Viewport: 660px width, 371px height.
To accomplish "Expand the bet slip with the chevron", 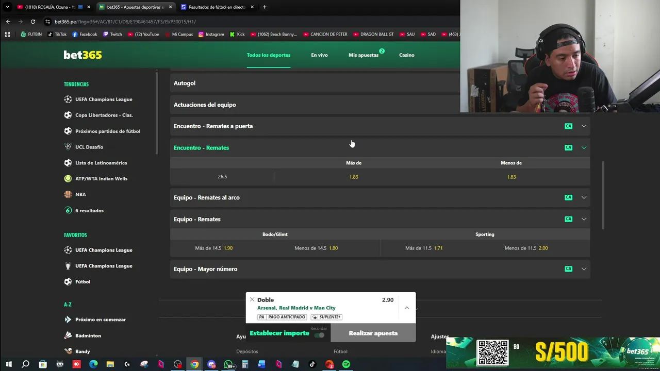I will click(x=407, y=308).
